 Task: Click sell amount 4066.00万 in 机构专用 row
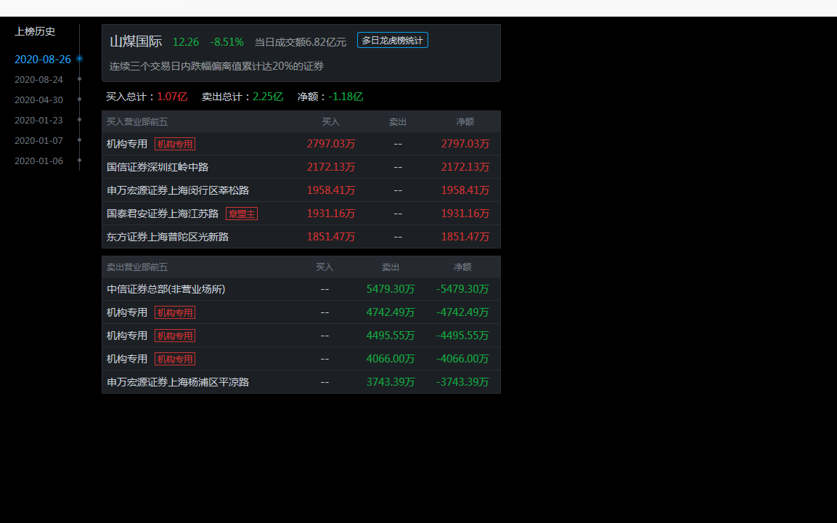pyautogui.click(x=391, y=359)
